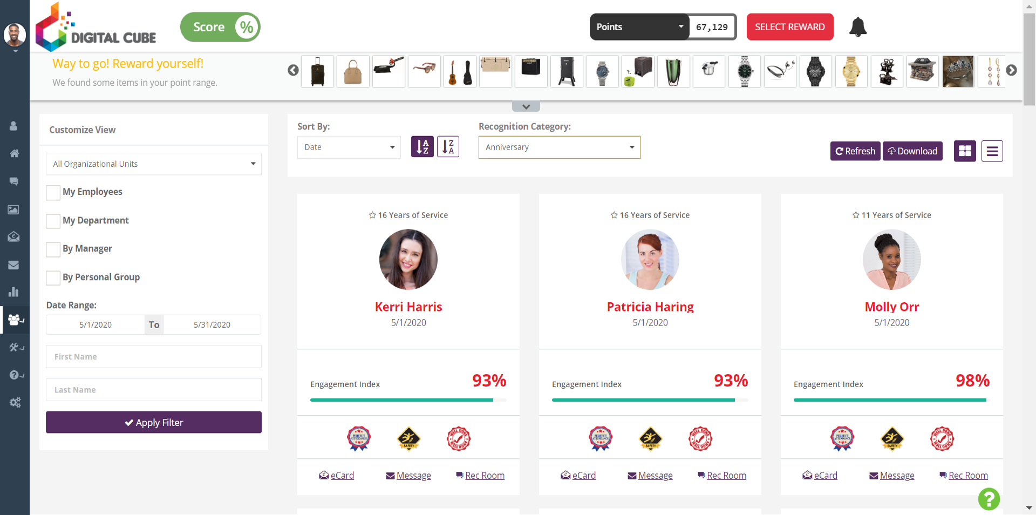Show next rewards with the carousel right arrow
Screen dimensions: 1036x515
(1011, 70)
